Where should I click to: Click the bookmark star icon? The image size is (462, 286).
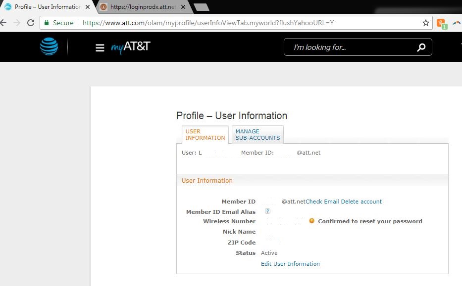pyautogui.click(x=425, y=23)
